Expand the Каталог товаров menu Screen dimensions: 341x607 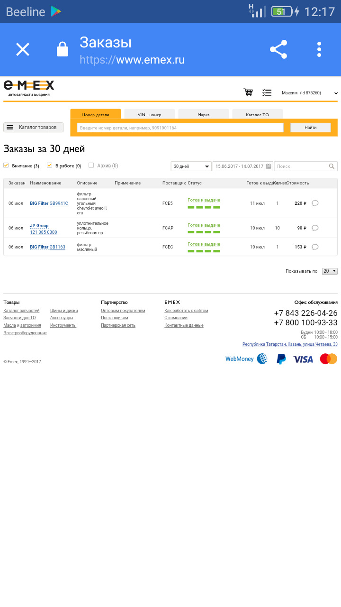point(33,127)
